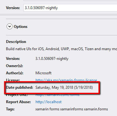Select the xamarin forms tags text
The height and width of the screenshot is (116, 117).
(x=72, y=109)
